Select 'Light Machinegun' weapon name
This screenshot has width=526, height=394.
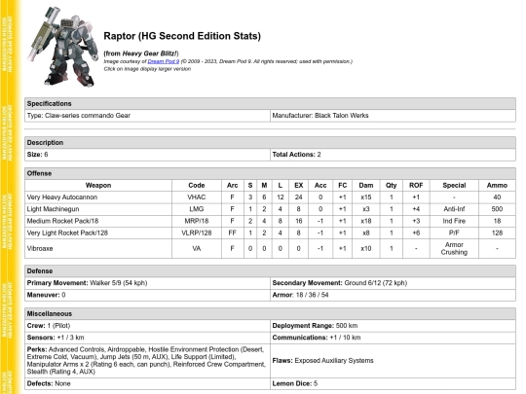[x=53, y=209]
